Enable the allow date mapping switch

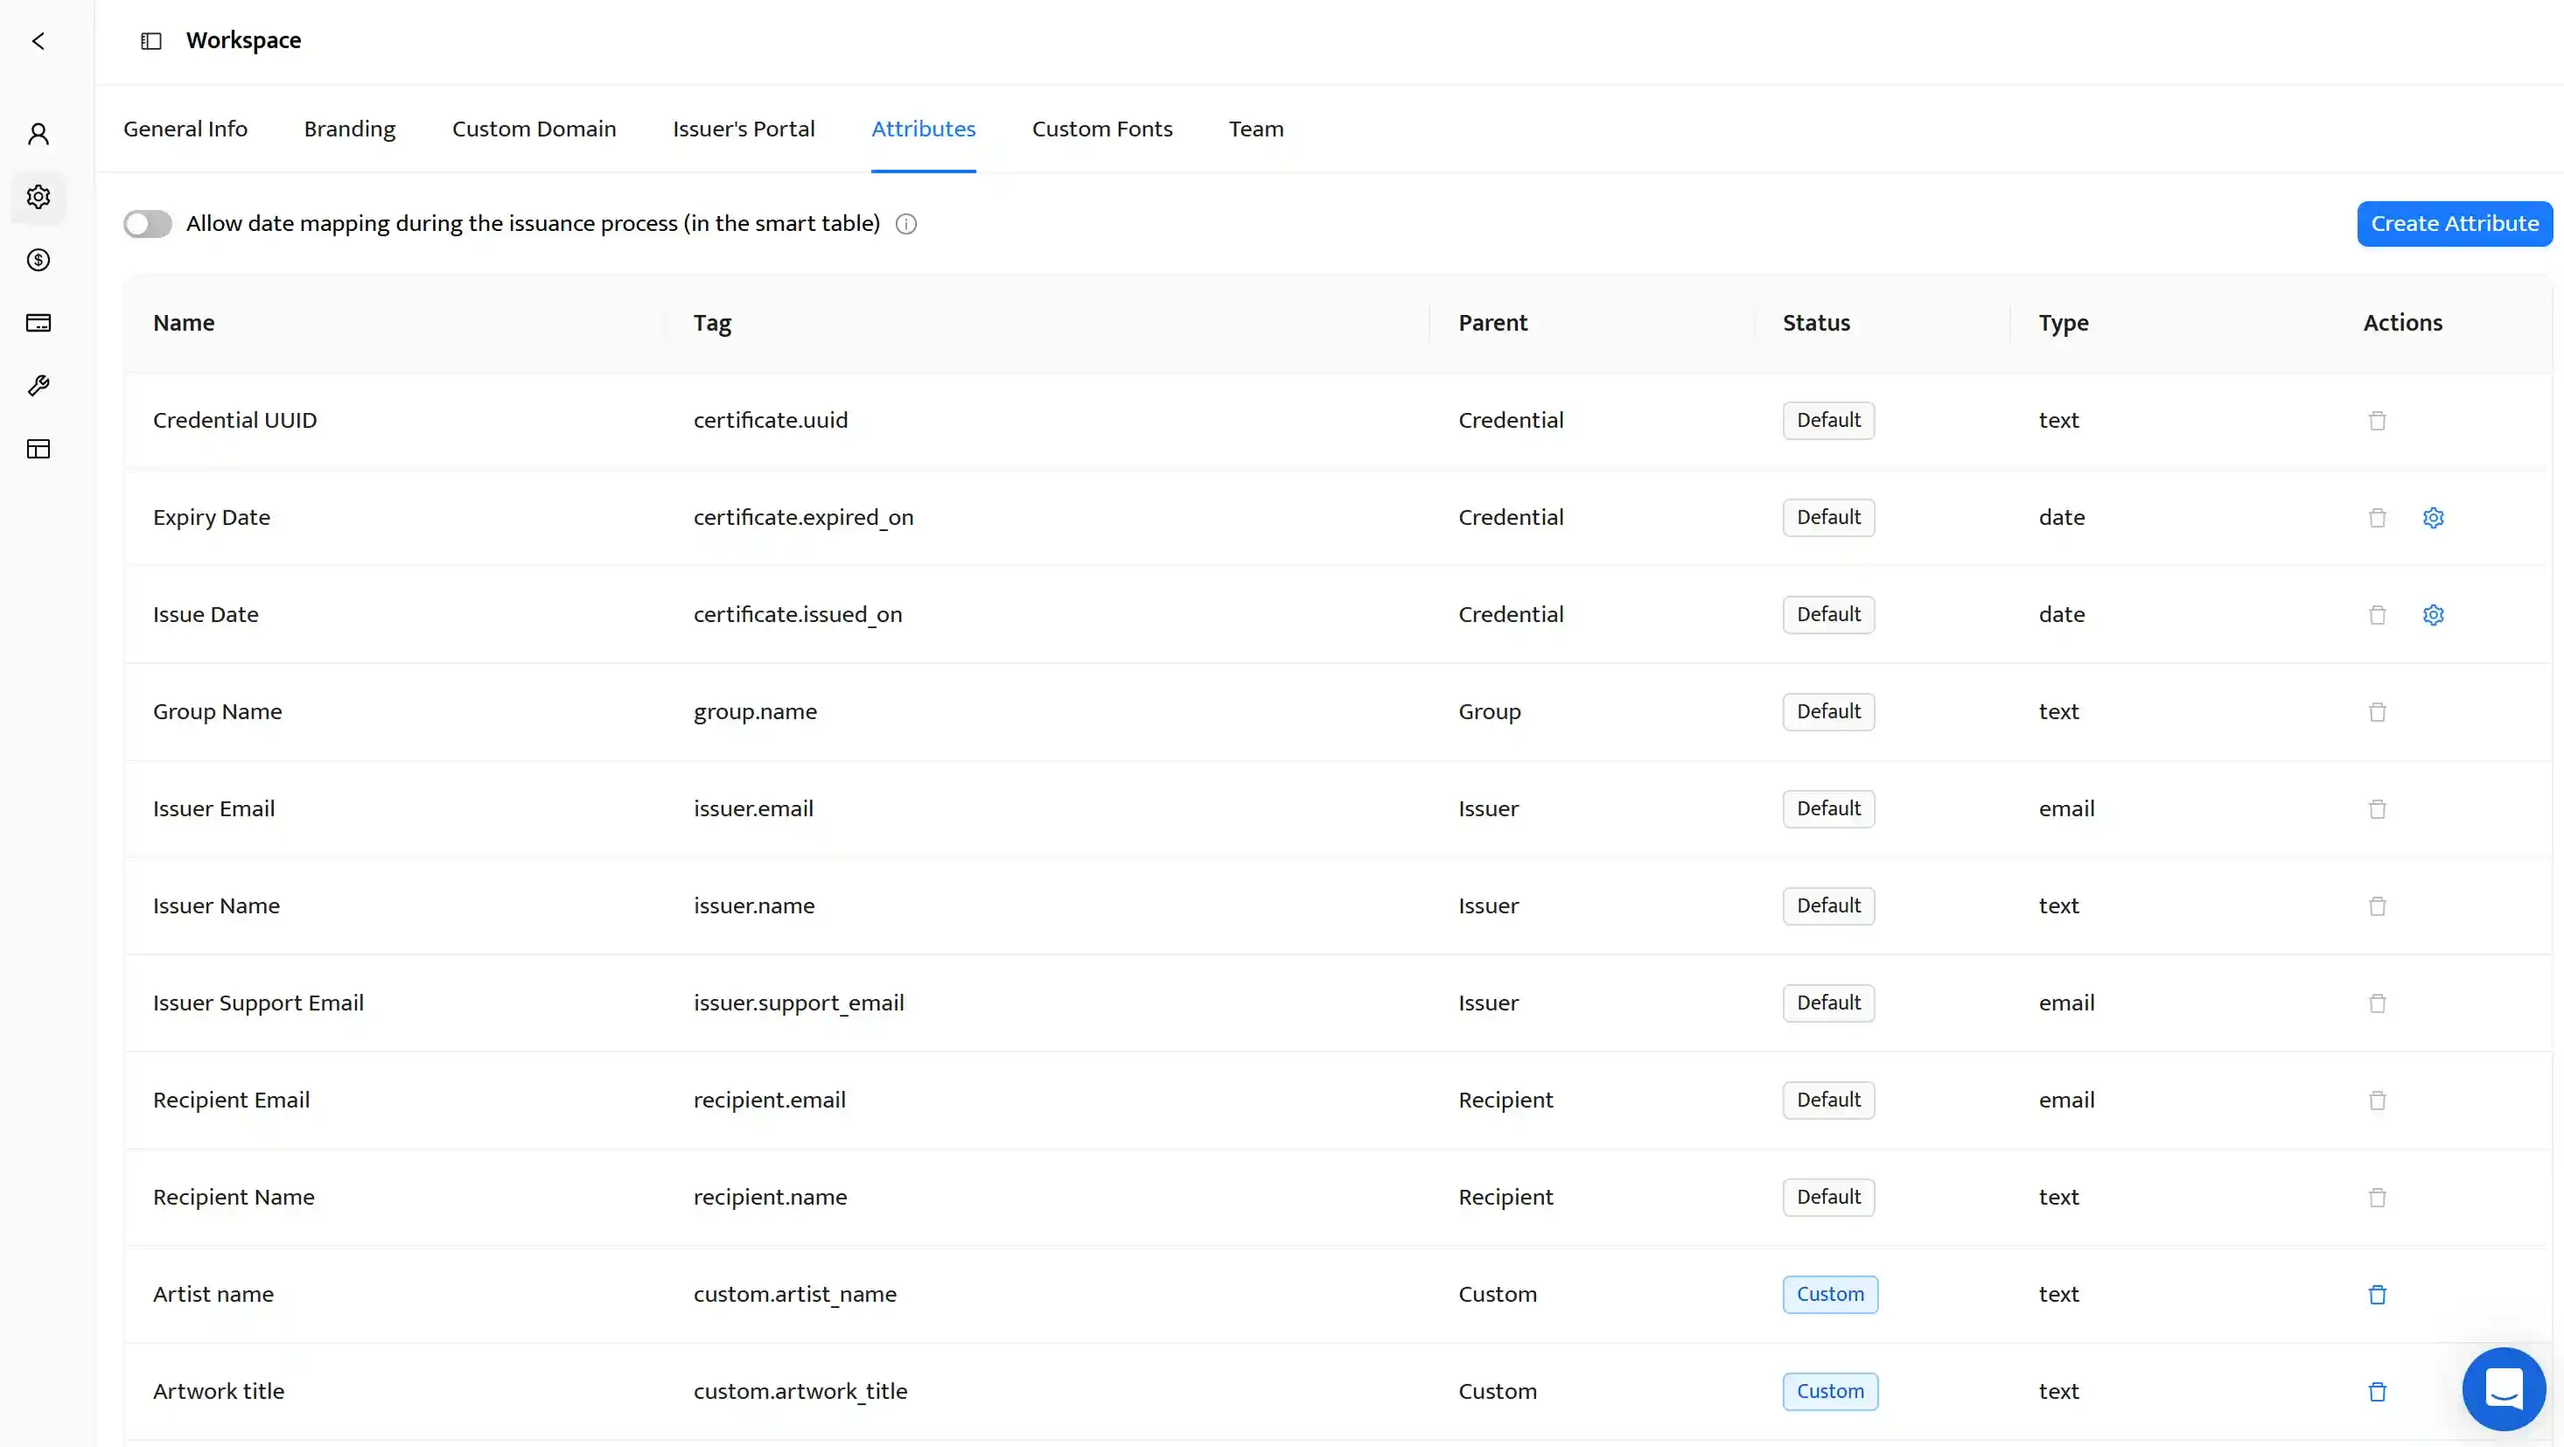click(x=147, y=224)
